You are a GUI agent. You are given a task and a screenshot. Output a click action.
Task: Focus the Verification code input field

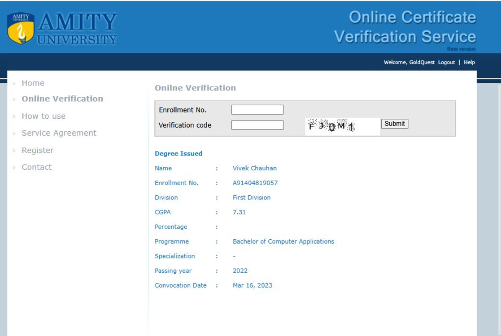point(257,125)
